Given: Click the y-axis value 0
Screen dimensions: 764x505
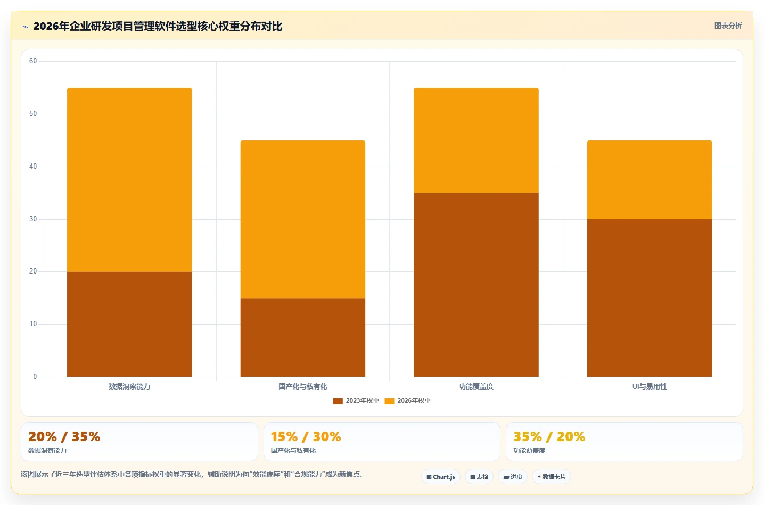Looking at the screenshot, I should (x=35, y=377).
